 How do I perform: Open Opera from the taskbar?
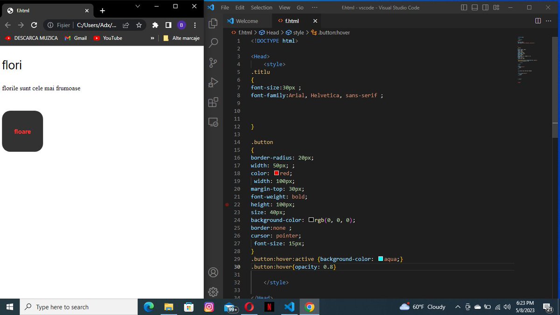tap(249, 307)
